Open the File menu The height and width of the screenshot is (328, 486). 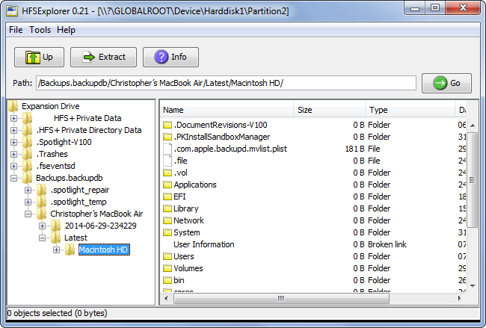pos(16,30)
